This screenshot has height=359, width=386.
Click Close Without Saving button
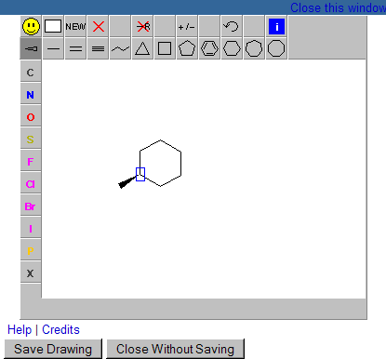click(175, 349)
